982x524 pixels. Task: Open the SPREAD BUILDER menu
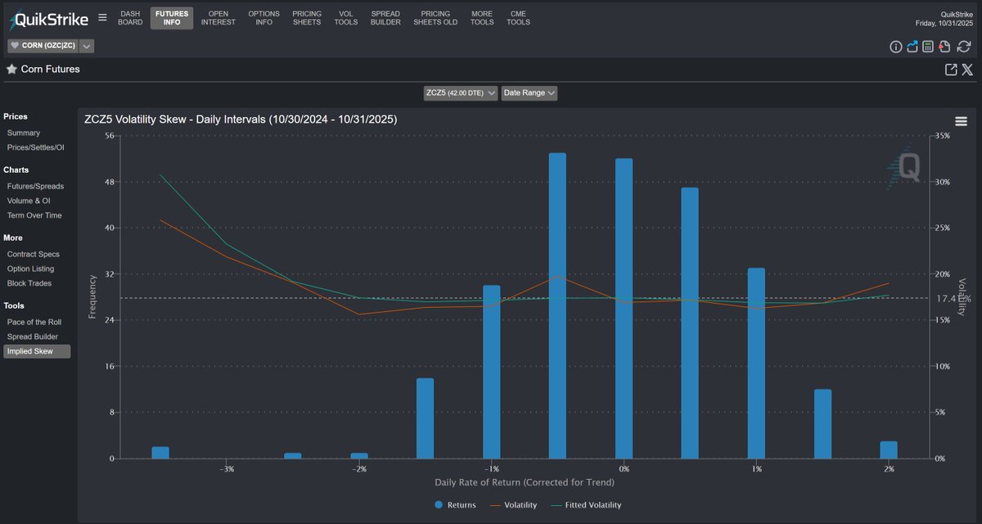point(385,17)
